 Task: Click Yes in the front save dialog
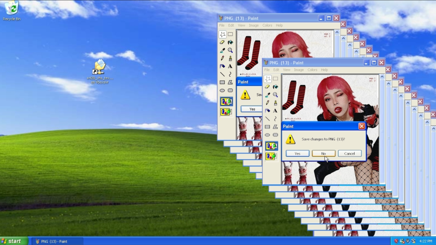click(298, 154)
